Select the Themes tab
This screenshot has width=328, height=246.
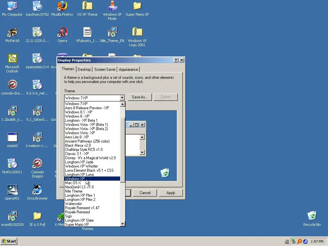(68, 69)
